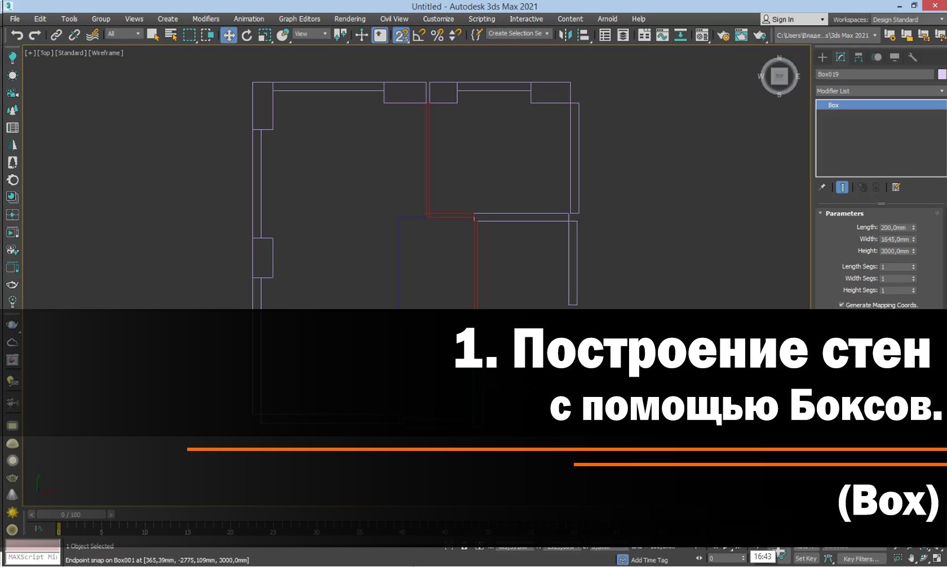
Task: Select the Select and Move tool
Action: 228,35
